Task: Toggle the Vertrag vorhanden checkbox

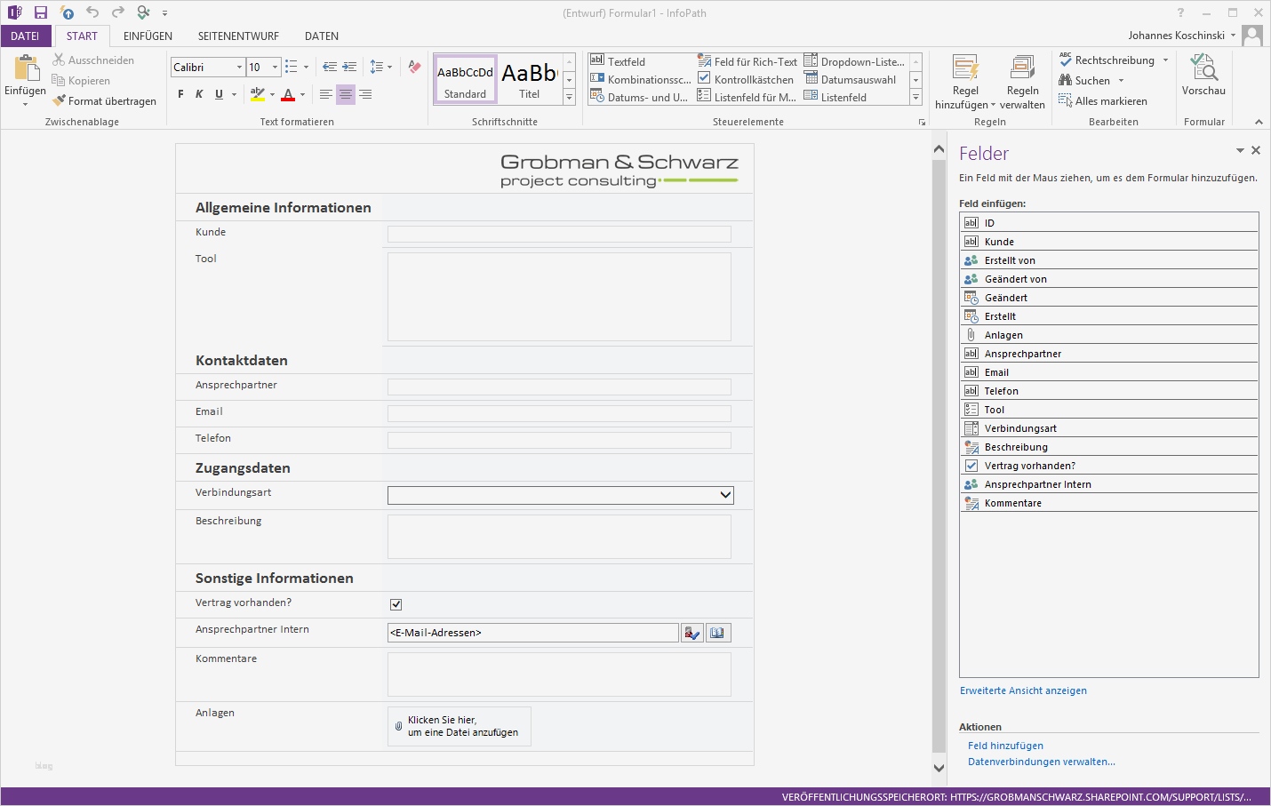Action: [x=396, y=604]
